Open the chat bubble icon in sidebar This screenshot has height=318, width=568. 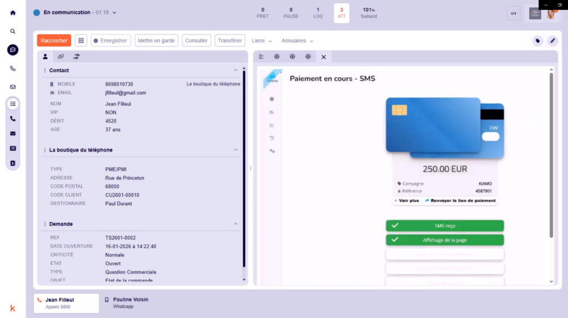tap(13, 50)
